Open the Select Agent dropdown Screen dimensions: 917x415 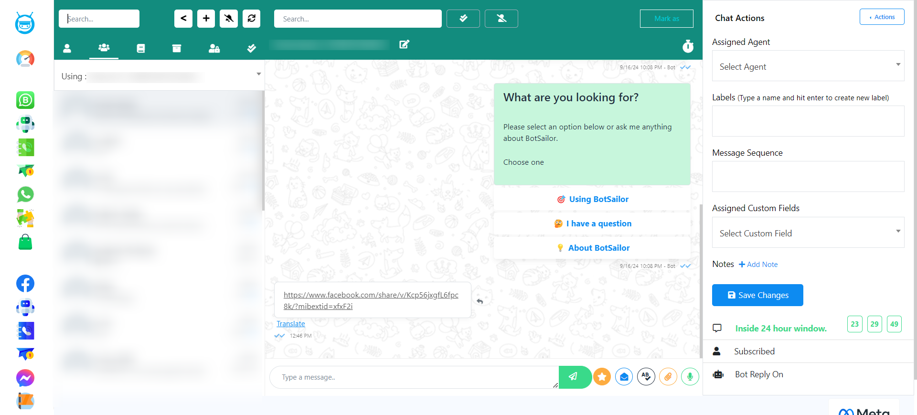[808, 66]
